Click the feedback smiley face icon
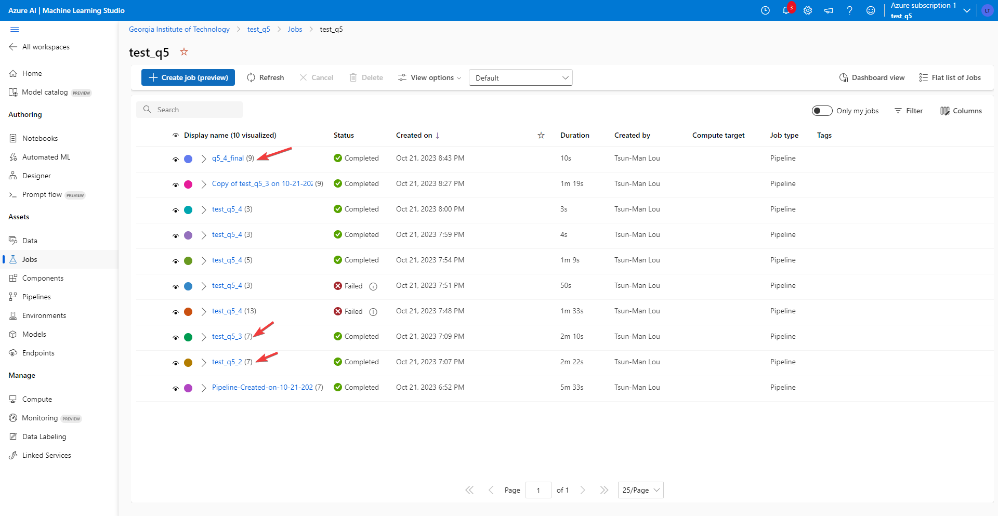Image resolution: width=998 pixels, height=516 pixels. coord(871,10)
